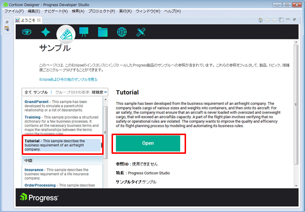Collapse the 中間 group header
This screenshot has height=212, width=305.
pos(62,161)
